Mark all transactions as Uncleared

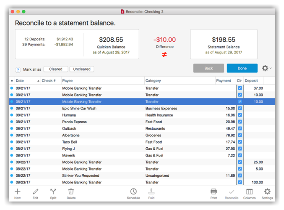[82, 69]
